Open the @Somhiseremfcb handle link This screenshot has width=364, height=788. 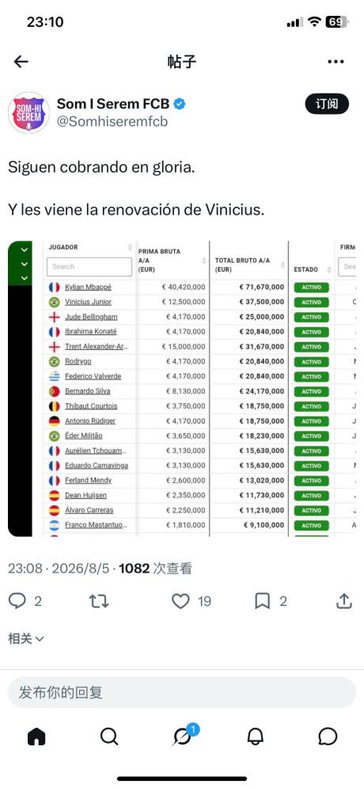(112, 122)
